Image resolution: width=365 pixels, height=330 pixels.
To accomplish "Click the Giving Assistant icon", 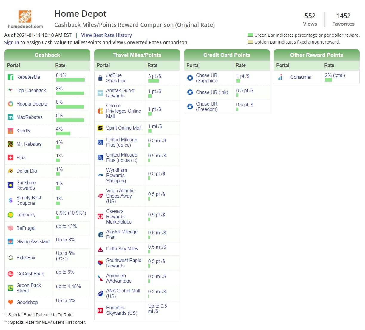I will (10, 241).
